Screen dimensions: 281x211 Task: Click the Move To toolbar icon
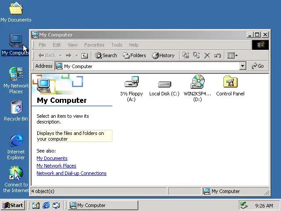(186, 55)
